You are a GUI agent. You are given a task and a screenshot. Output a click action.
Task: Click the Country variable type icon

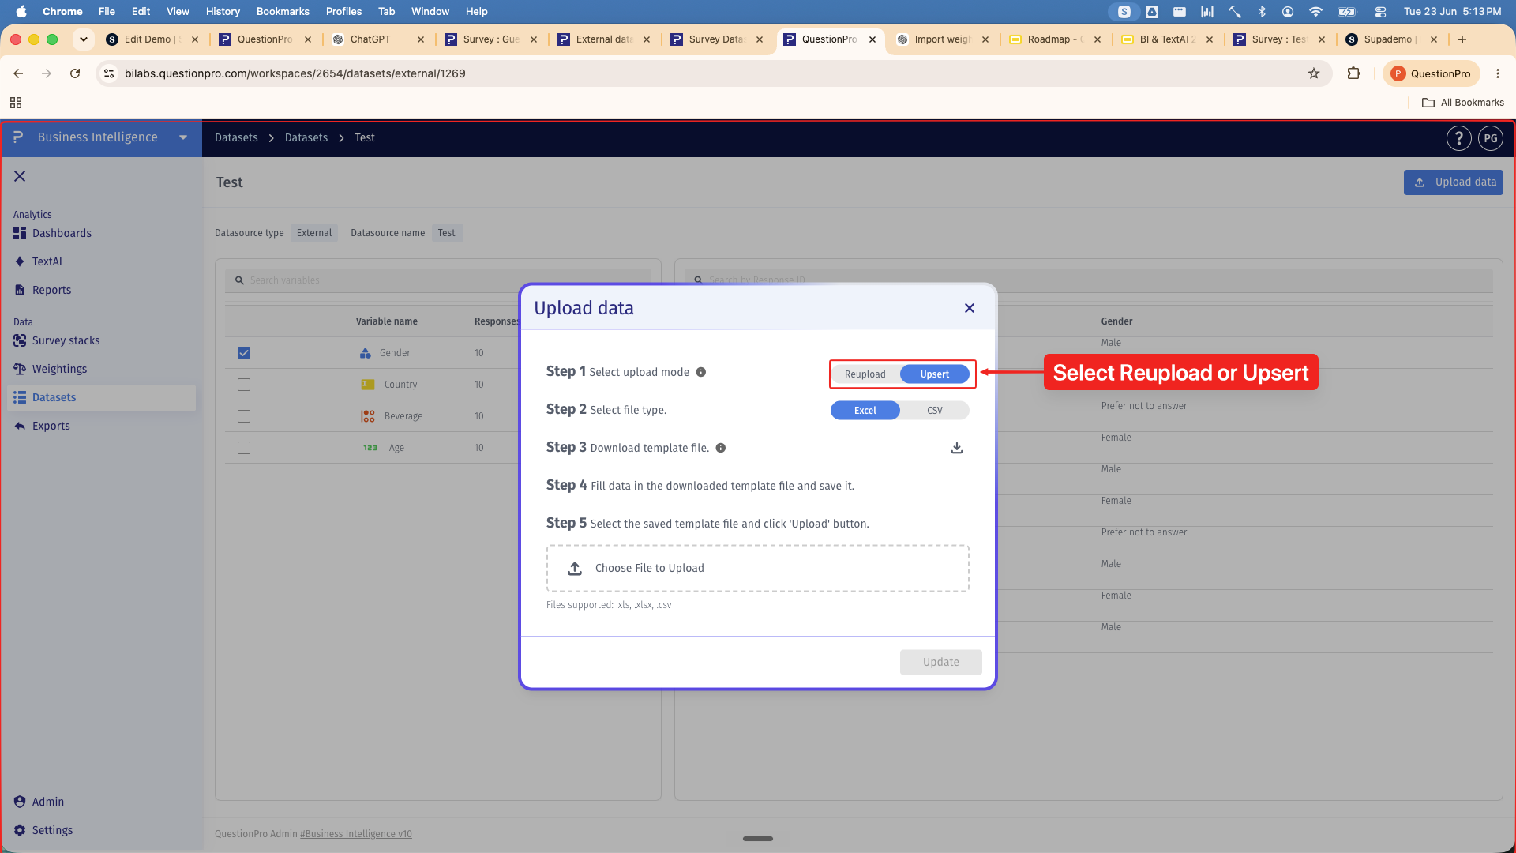(x=368, y=385)
